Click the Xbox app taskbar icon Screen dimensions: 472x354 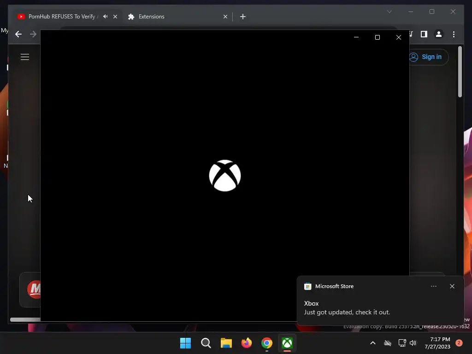pos(287,343)
